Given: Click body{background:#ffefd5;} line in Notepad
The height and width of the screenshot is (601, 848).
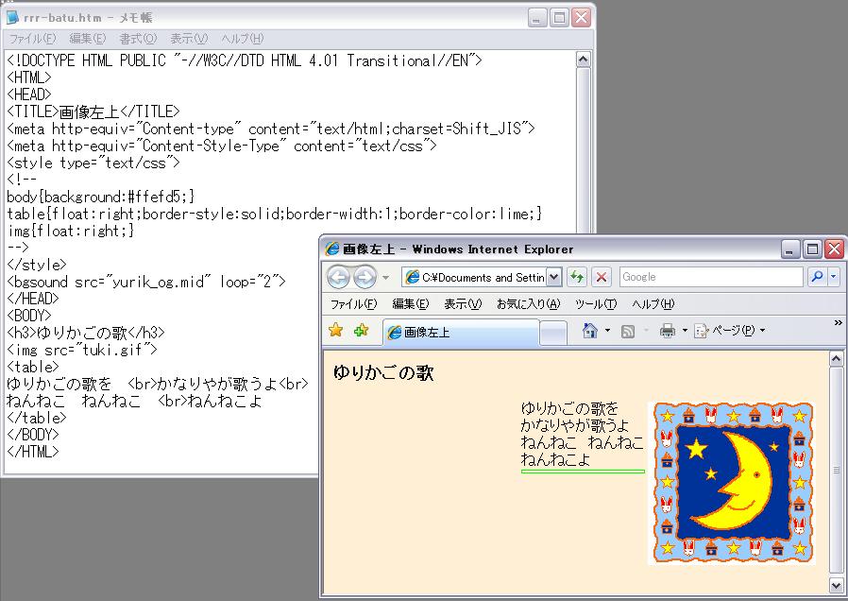Looking at the screenshot, I should pyautogui.click(x=101, y=197).
